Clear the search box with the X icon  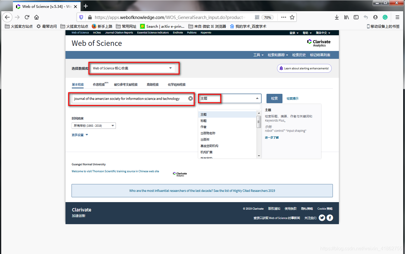[x=190, y=99]
